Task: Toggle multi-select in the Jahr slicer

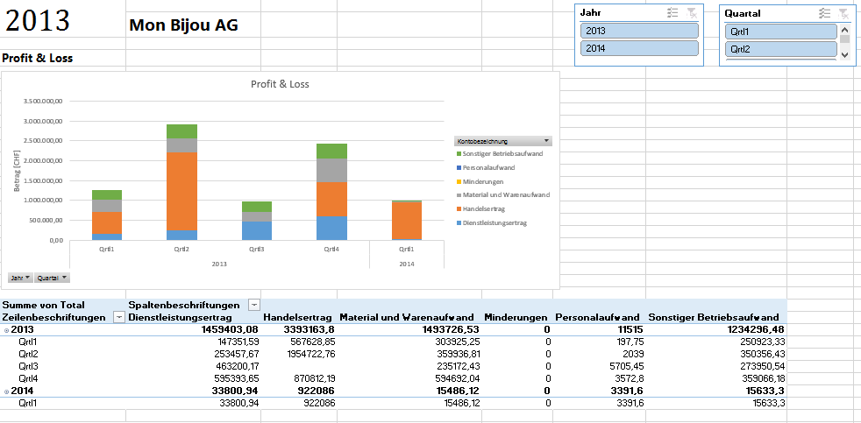Action: (672, 13)
